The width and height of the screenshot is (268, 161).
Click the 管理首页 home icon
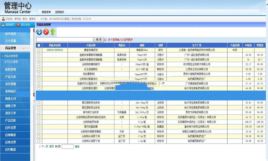3,25
